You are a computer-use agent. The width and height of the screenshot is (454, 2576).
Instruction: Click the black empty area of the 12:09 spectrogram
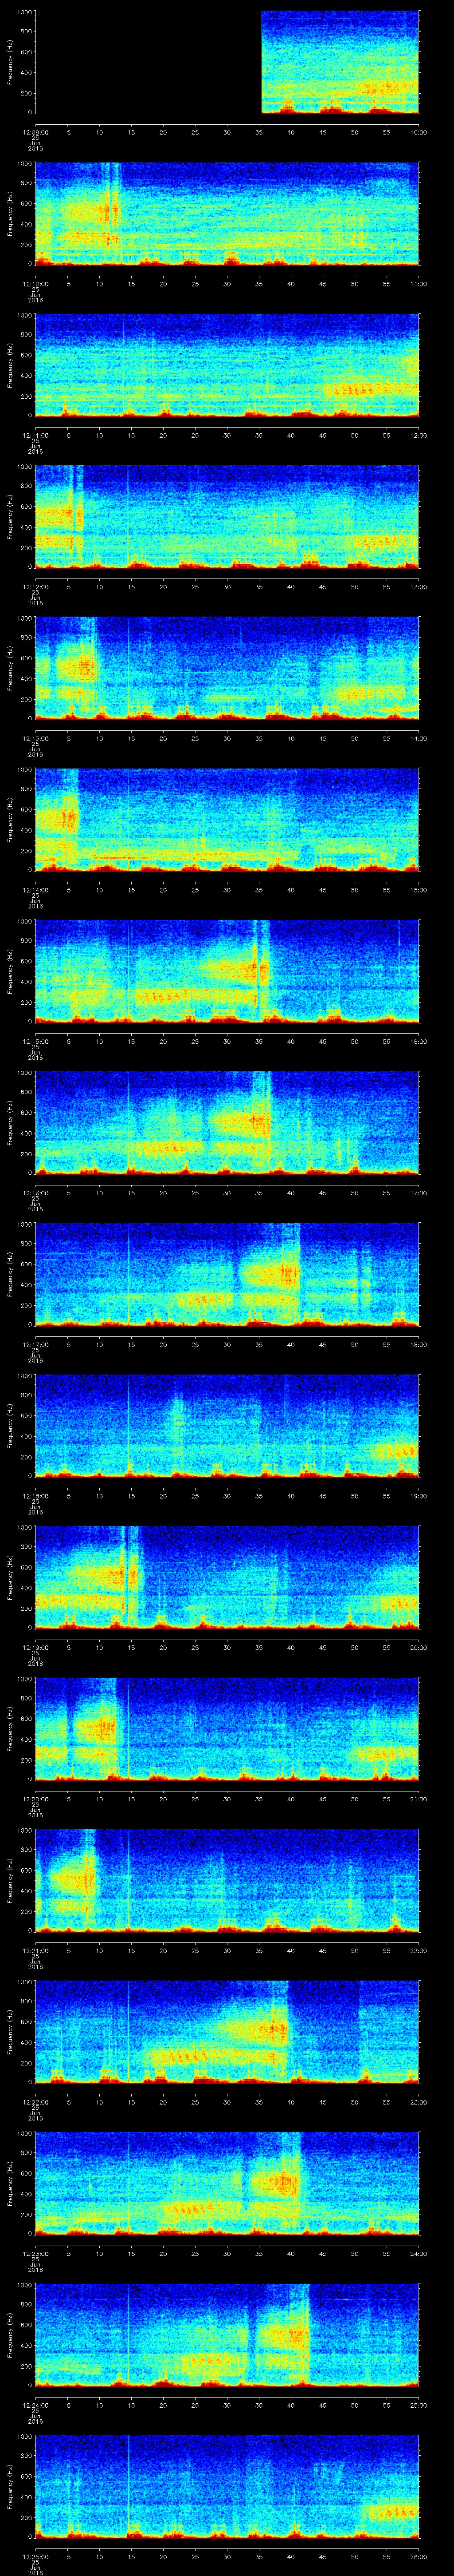[x=148, y=62]
